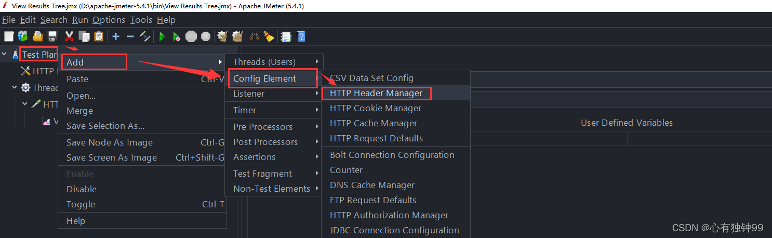
Task: Click the Shutdown test icon
Action: (x=206, y=36)
